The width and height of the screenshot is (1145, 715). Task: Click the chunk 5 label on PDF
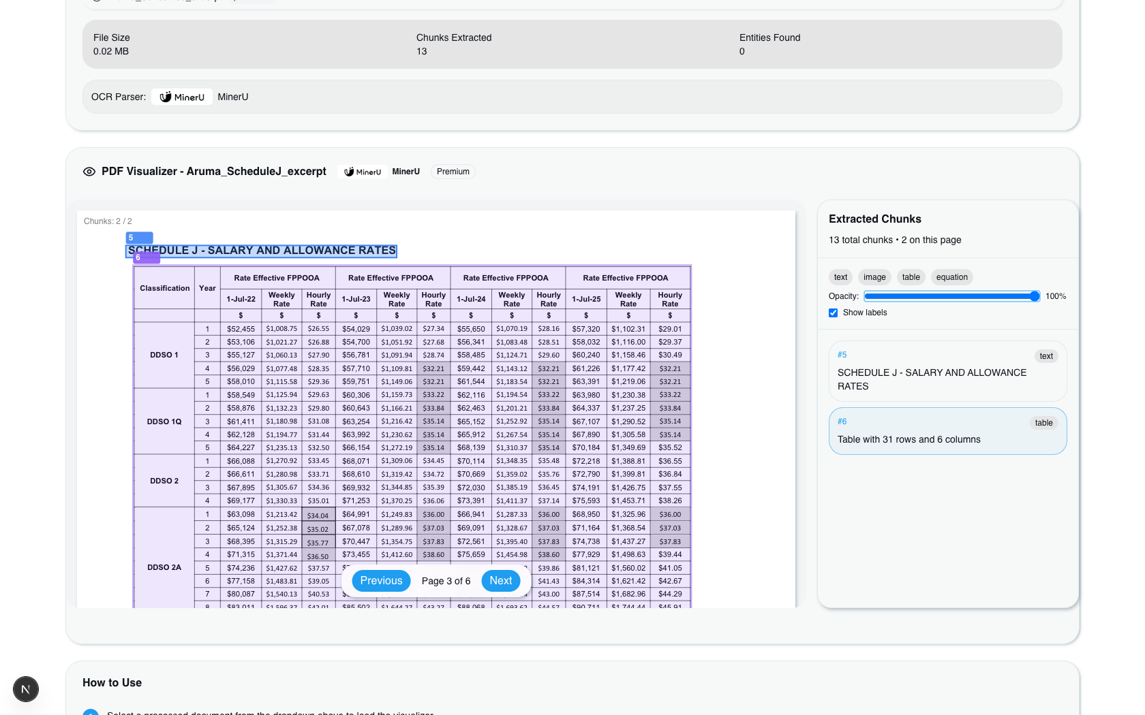(140, 238)
